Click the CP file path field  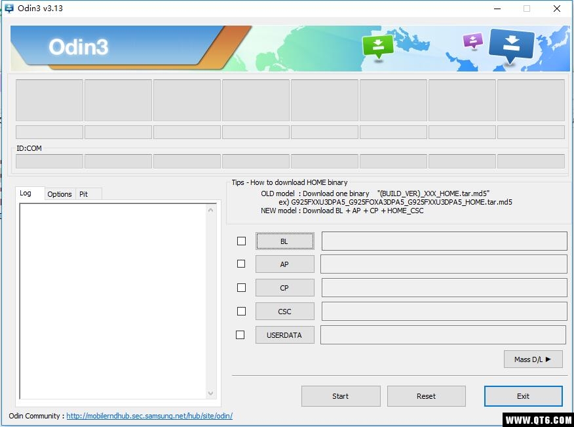click(x=444, y=288)
